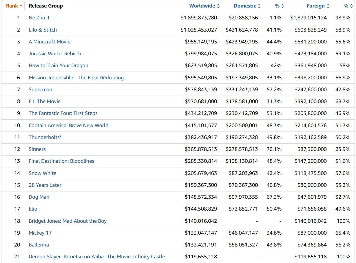Image resolution: width=356 pixels, height=263 pixels.
Task: Select Sinners domestic share 76.1%
Action: (x=274, y=149)
